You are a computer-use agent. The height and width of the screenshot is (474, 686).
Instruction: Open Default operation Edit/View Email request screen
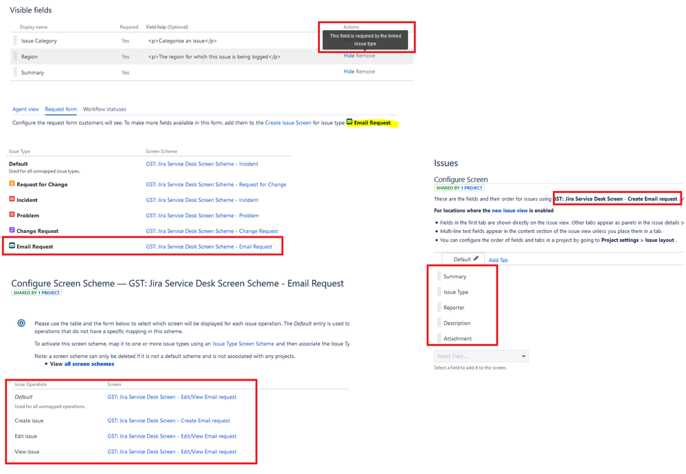click(x=172, y=397)
